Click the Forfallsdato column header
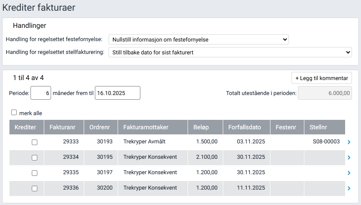Viewport: 361px width, 205px height. [x=246, y=127]
